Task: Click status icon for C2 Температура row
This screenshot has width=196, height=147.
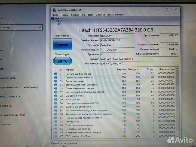Action: 56,121
